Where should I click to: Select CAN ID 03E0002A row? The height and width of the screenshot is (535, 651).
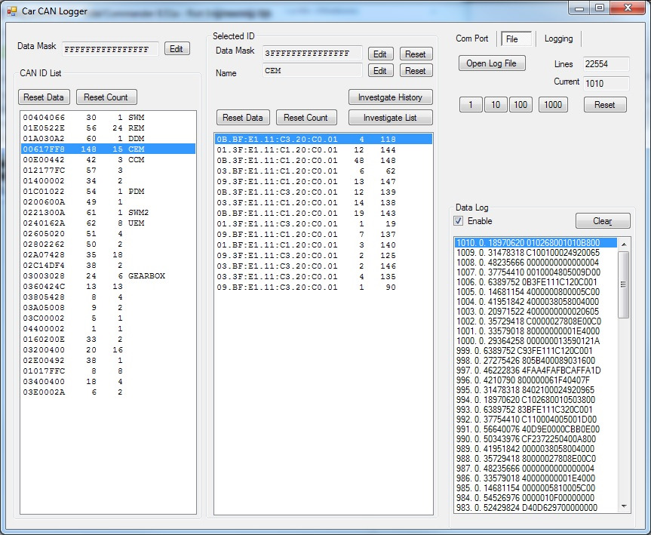tap(108, 392)
